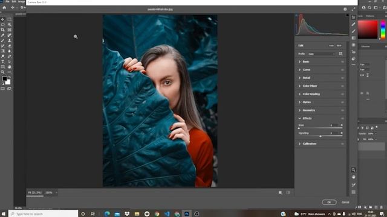The image size is (387, 217).
Task: Expand the Basic panel
Action: pyautogui.click(x=300, y=61)
